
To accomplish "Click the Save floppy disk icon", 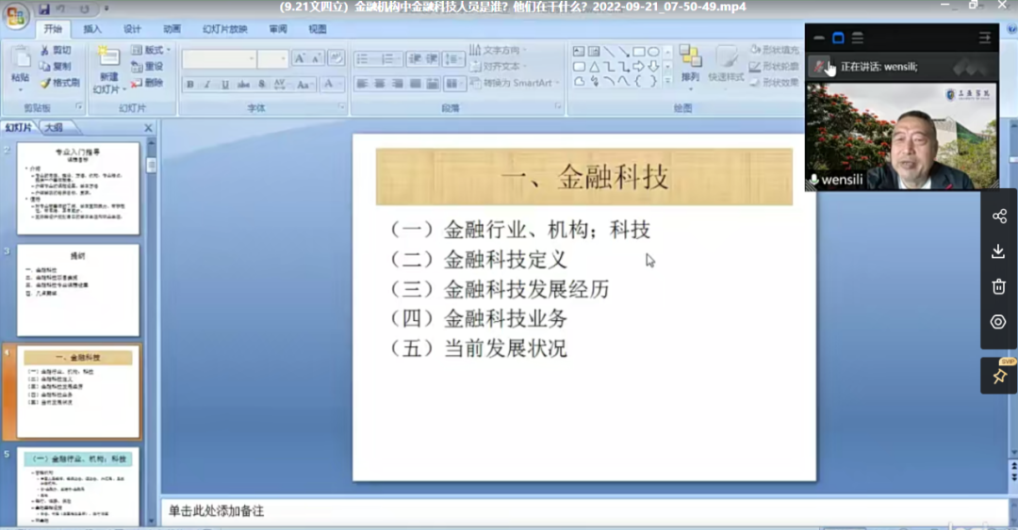I will point(45,9).
